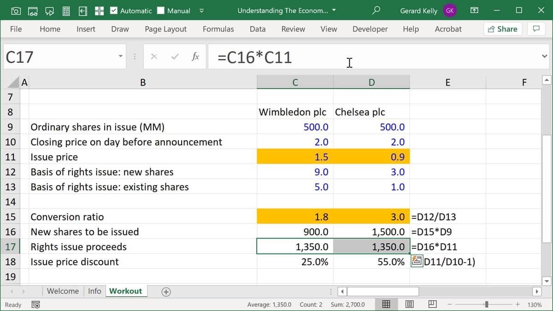Open the search magnifier in title bar
The width and height of the screenshot is (553, 311).
pos(376,10)
